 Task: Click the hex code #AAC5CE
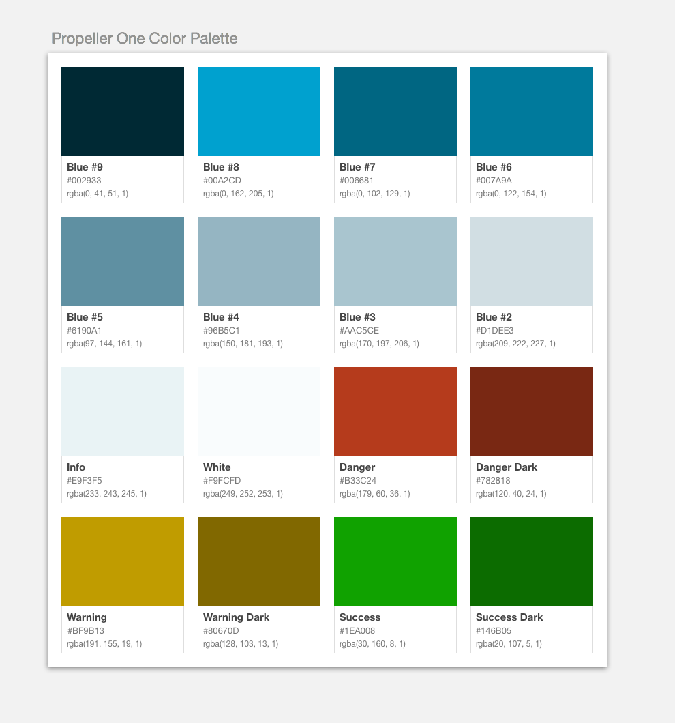point(359,331)
